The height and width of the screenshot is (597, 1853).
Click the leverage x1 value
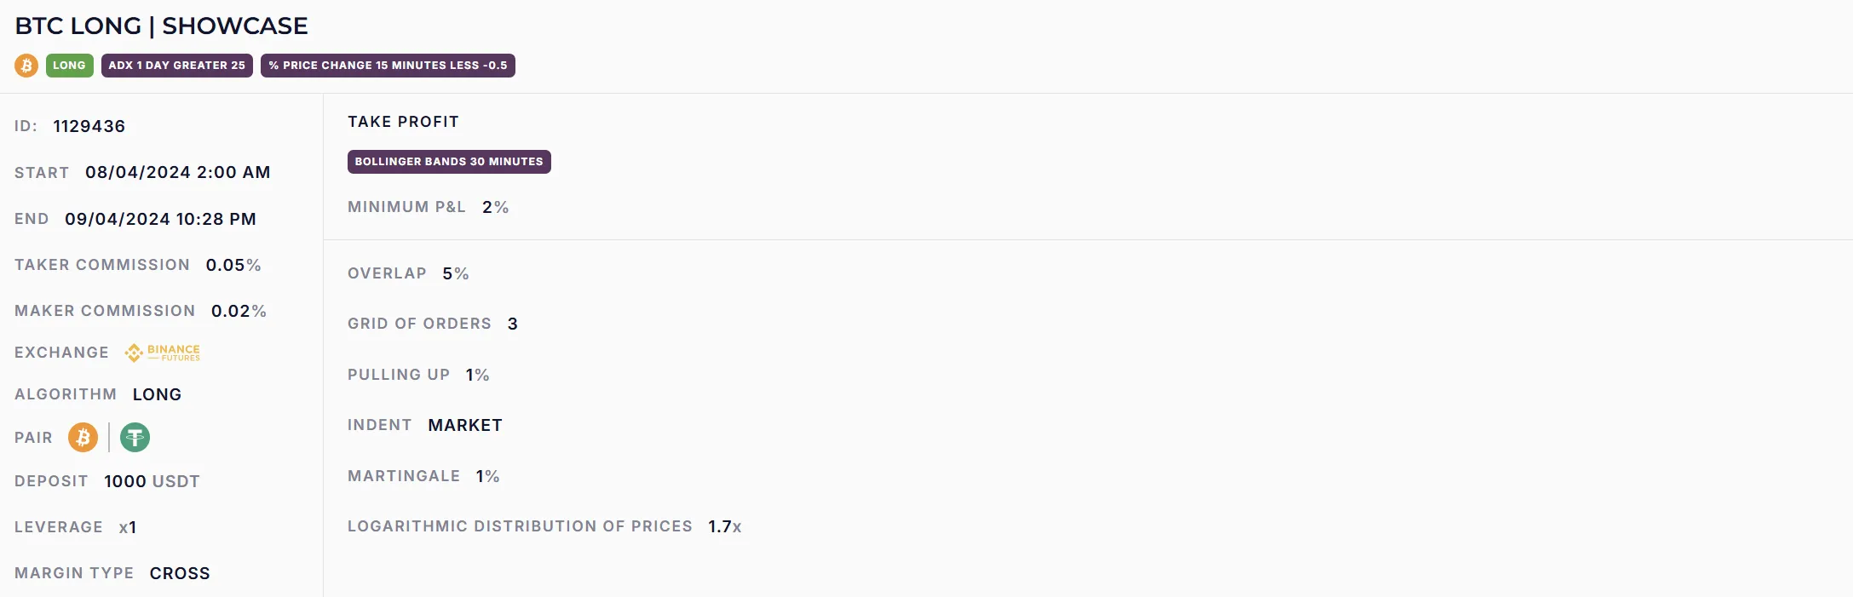pos(128,527)
